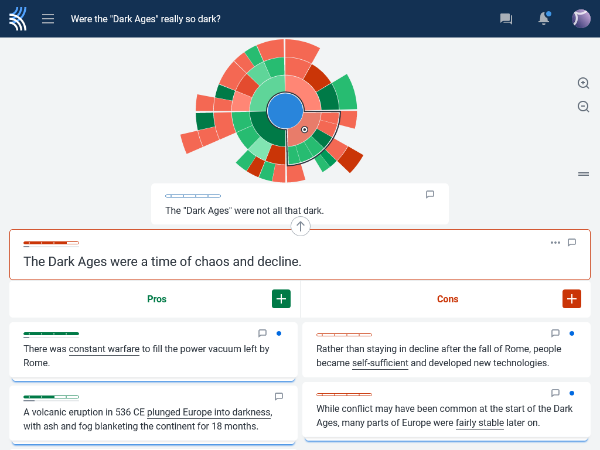Open comments on the 'not all that dark' thesis

tap(430, 195)
